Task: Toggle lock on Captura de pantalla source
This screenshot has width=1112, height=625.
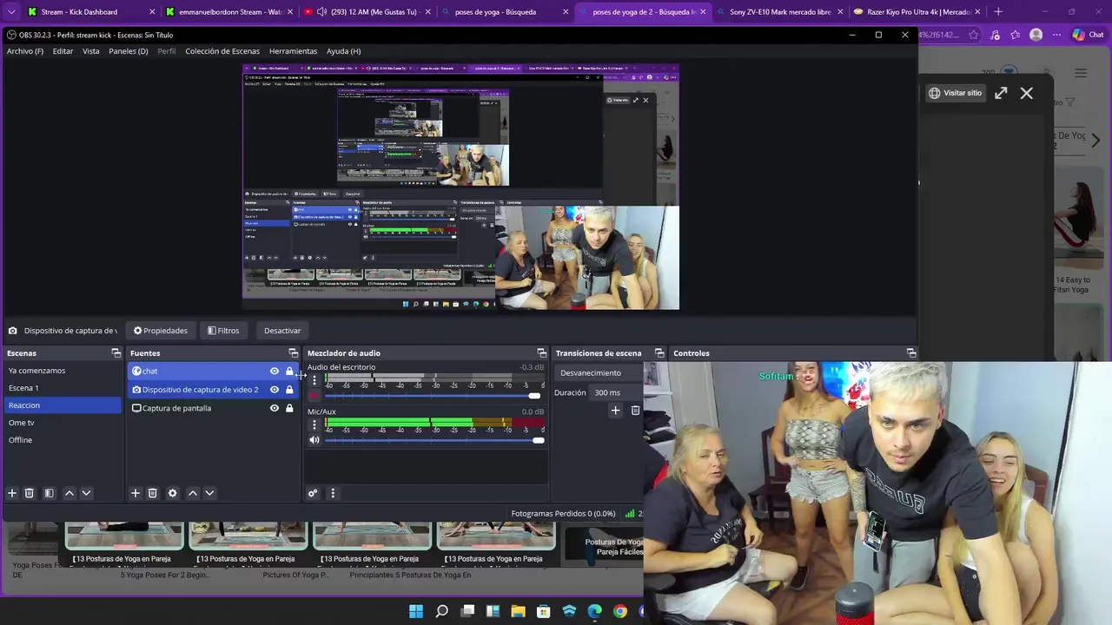Action: (x=289, y=408)
